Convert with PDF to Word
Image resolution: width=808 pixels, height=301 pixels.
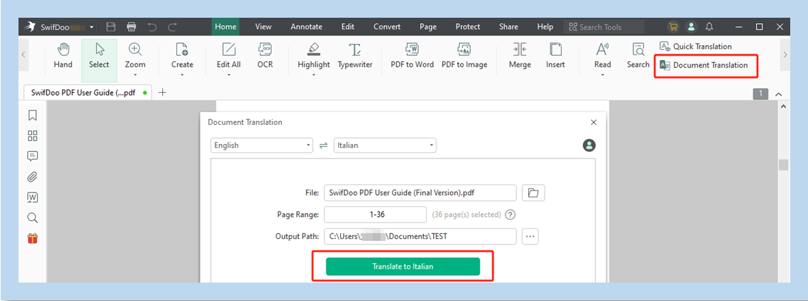(x=413, y=56)
